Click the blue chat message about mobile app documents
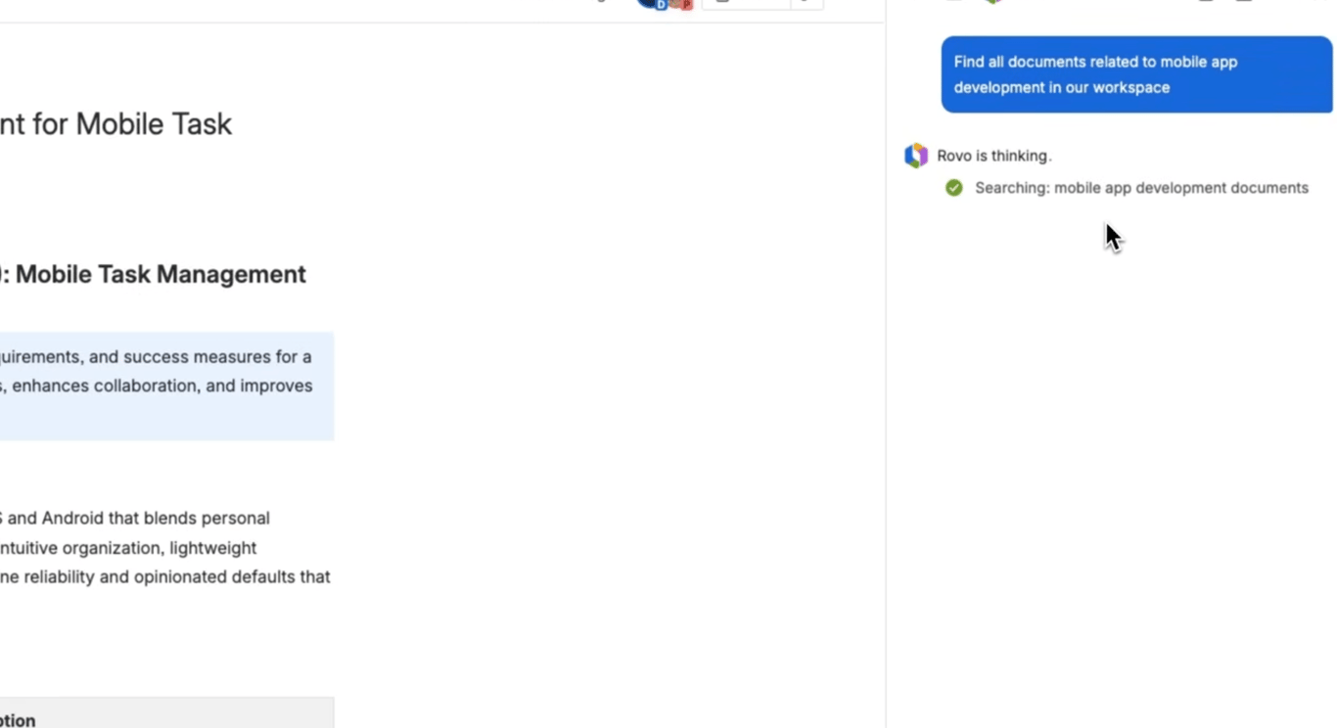Viewport: 1337px width, 728px height. click(x=1136, y=74)
